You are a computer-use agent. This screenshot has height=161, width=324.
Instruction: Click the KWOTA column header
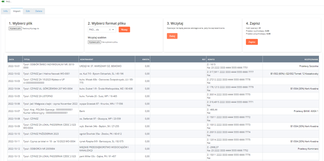point(146,59)
